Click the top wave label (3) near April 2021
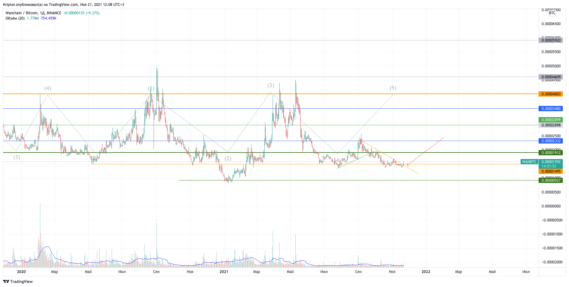The height and width of the screenshot is (287, 569). [271, 85]
